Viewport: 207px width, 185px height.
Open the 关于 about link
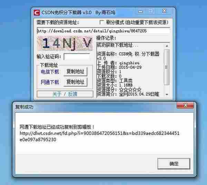[57, 94]
